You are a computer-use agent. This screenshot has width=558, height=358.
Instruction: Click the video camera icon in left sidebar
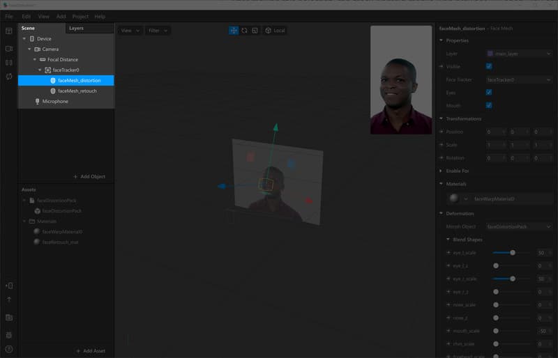[9, 48]
